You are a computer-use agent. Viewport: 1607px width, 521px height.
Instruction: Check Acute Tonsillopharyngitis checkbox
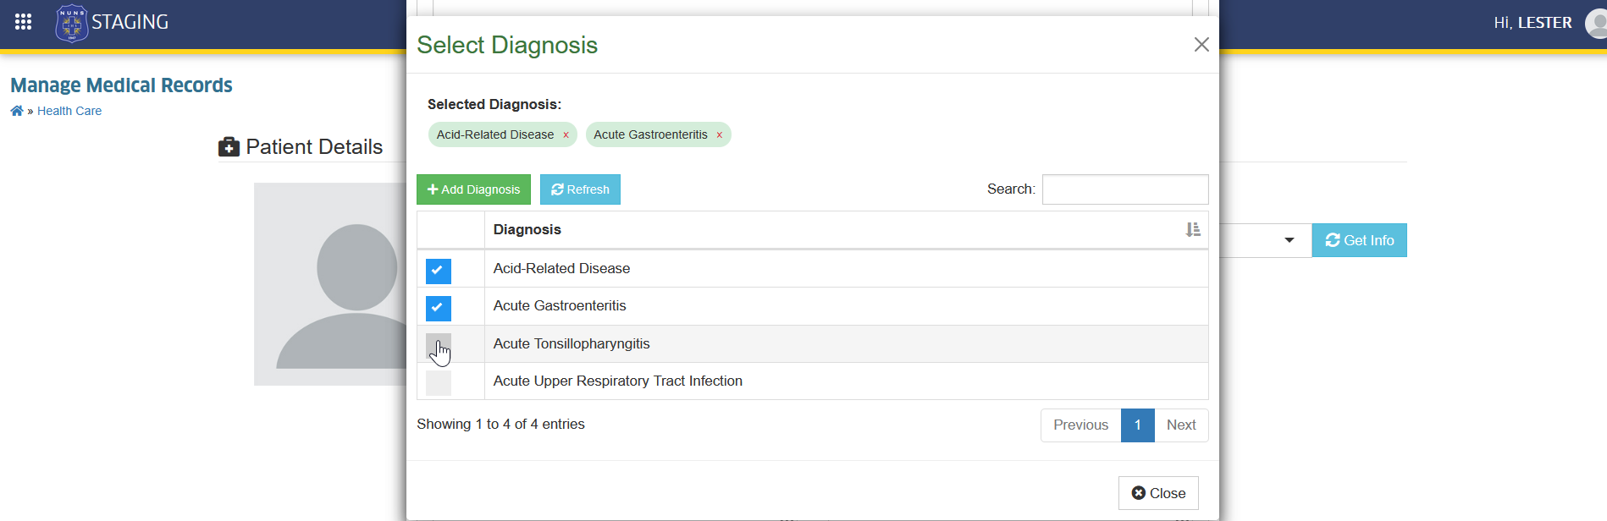coord(439,345)
